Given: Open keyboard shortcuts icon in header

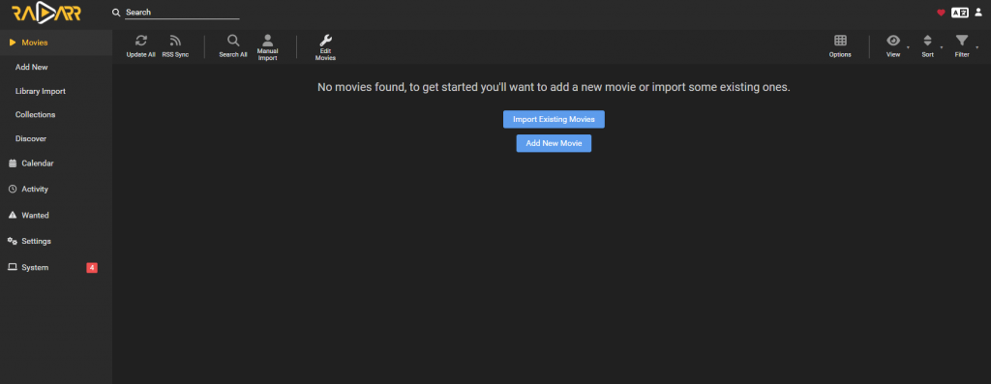Looking at the screenshot, I should (x=959, y=13).
